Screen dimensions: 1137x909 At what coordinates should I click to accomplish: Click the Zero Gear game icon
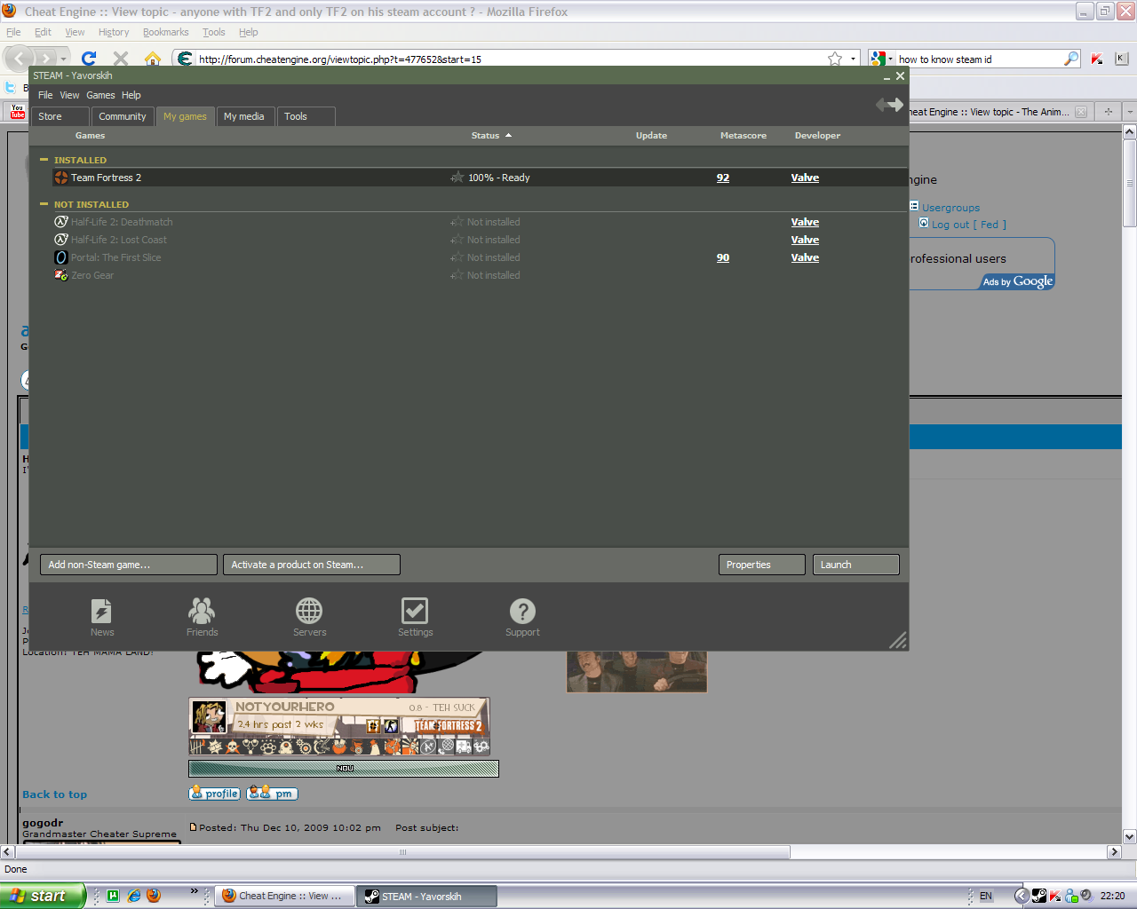click(61, 275)
